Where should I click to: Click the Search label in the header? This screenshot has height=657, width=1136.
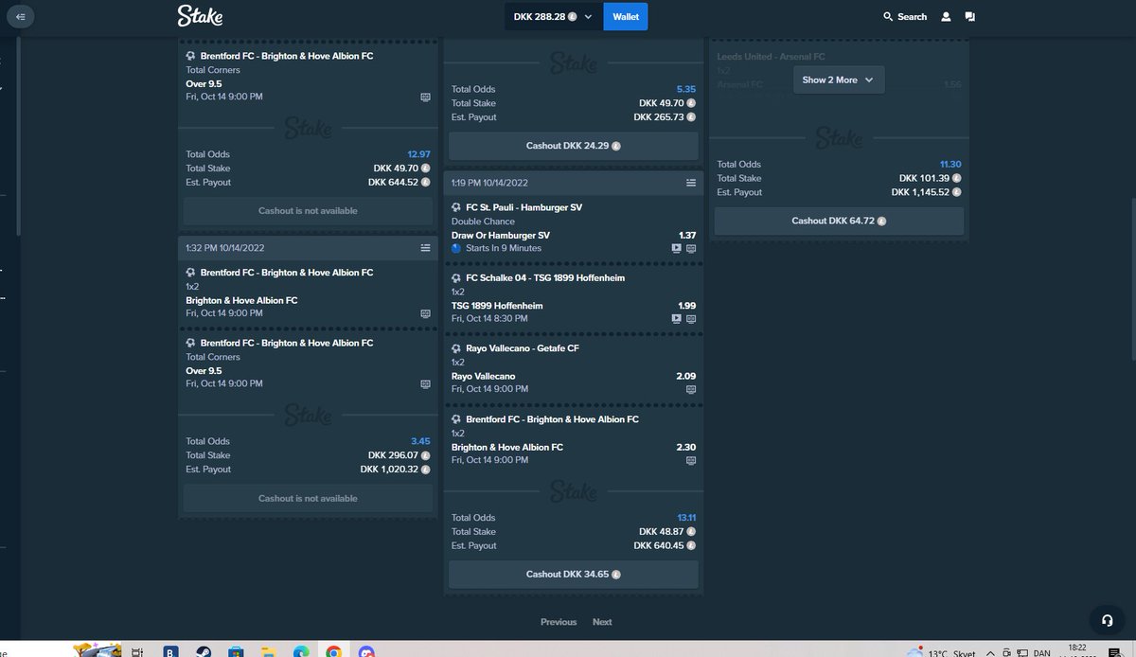[x=913, y=17]
